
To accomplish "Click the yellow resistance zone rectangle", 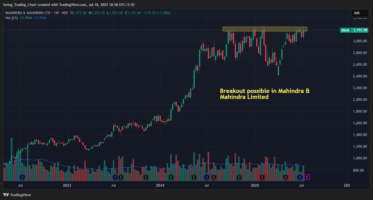I will [265, 29].
